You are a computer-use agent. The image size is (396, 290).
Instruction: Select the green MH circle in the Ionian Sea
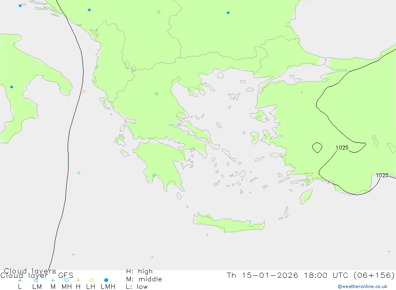tap(79, 173)
